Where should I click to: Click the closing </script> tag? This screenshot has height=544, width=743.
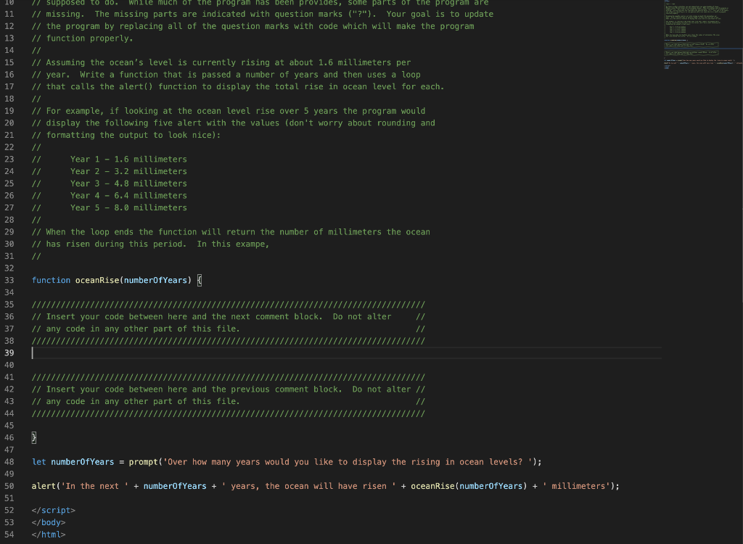click(x=54, y=511)
